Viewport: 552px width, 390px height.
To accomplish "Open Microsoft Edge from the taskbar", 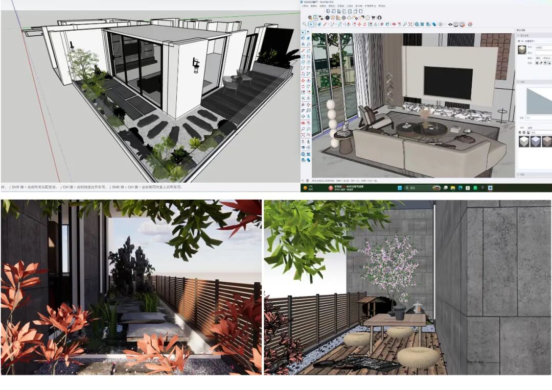I will click(460, 188).
